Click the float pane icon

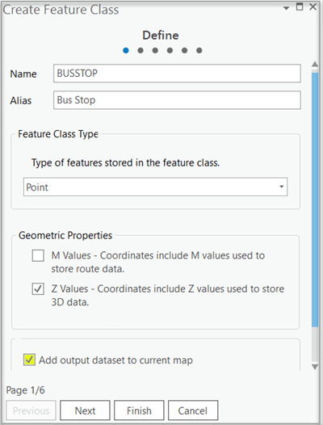(300, 6)
